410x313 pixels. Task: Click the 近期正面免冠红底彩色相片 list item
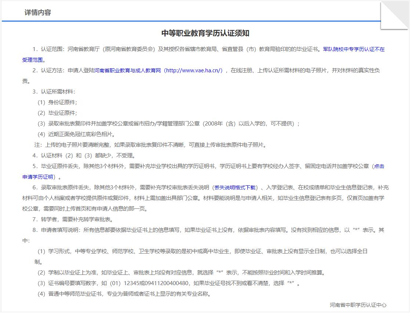76,134
